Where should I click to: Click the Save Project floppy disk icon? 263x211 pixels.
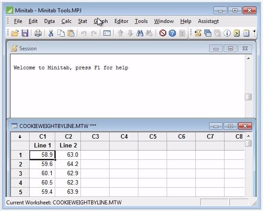click(x=25, y=33)
